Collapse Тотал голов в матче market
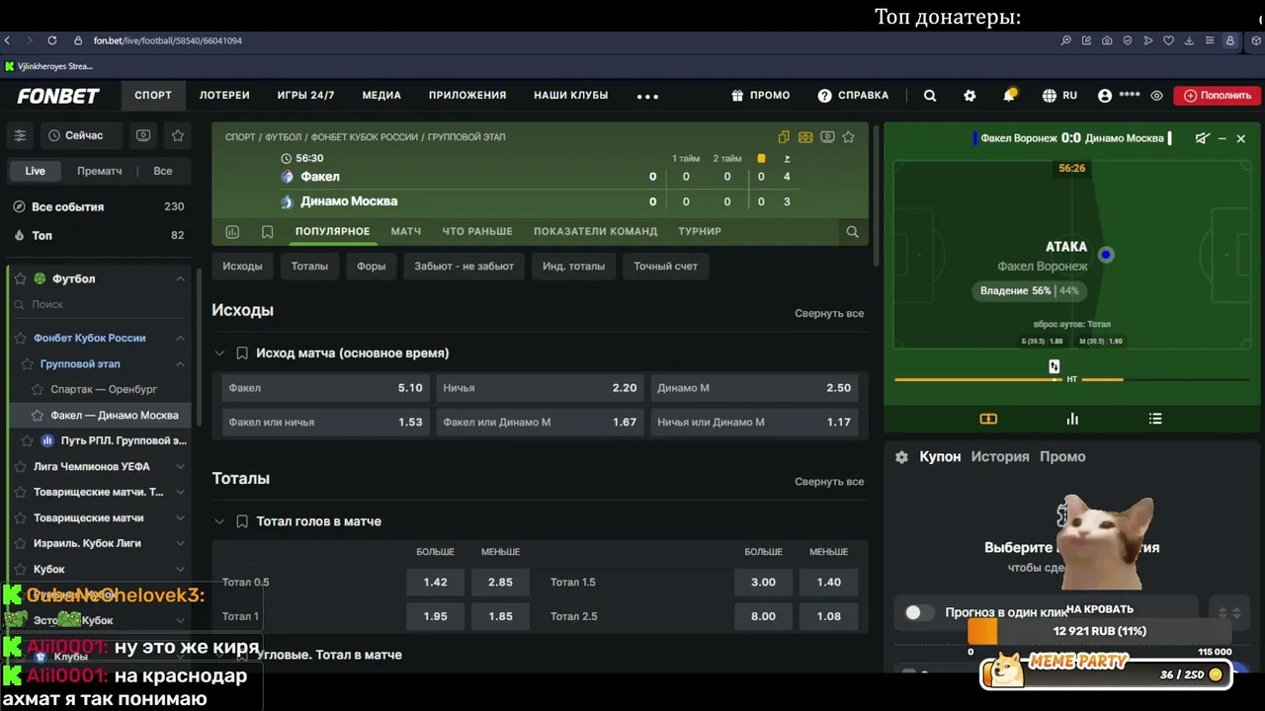1265x711 pixels. tap(219, 521)
